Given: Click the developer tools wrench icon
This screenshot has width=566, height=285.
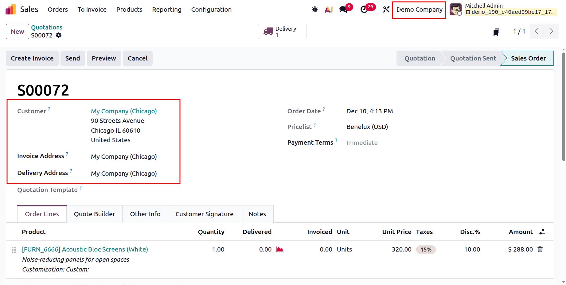Looking at the screenshot, I should pyautogui.click(x=386, y=9).
